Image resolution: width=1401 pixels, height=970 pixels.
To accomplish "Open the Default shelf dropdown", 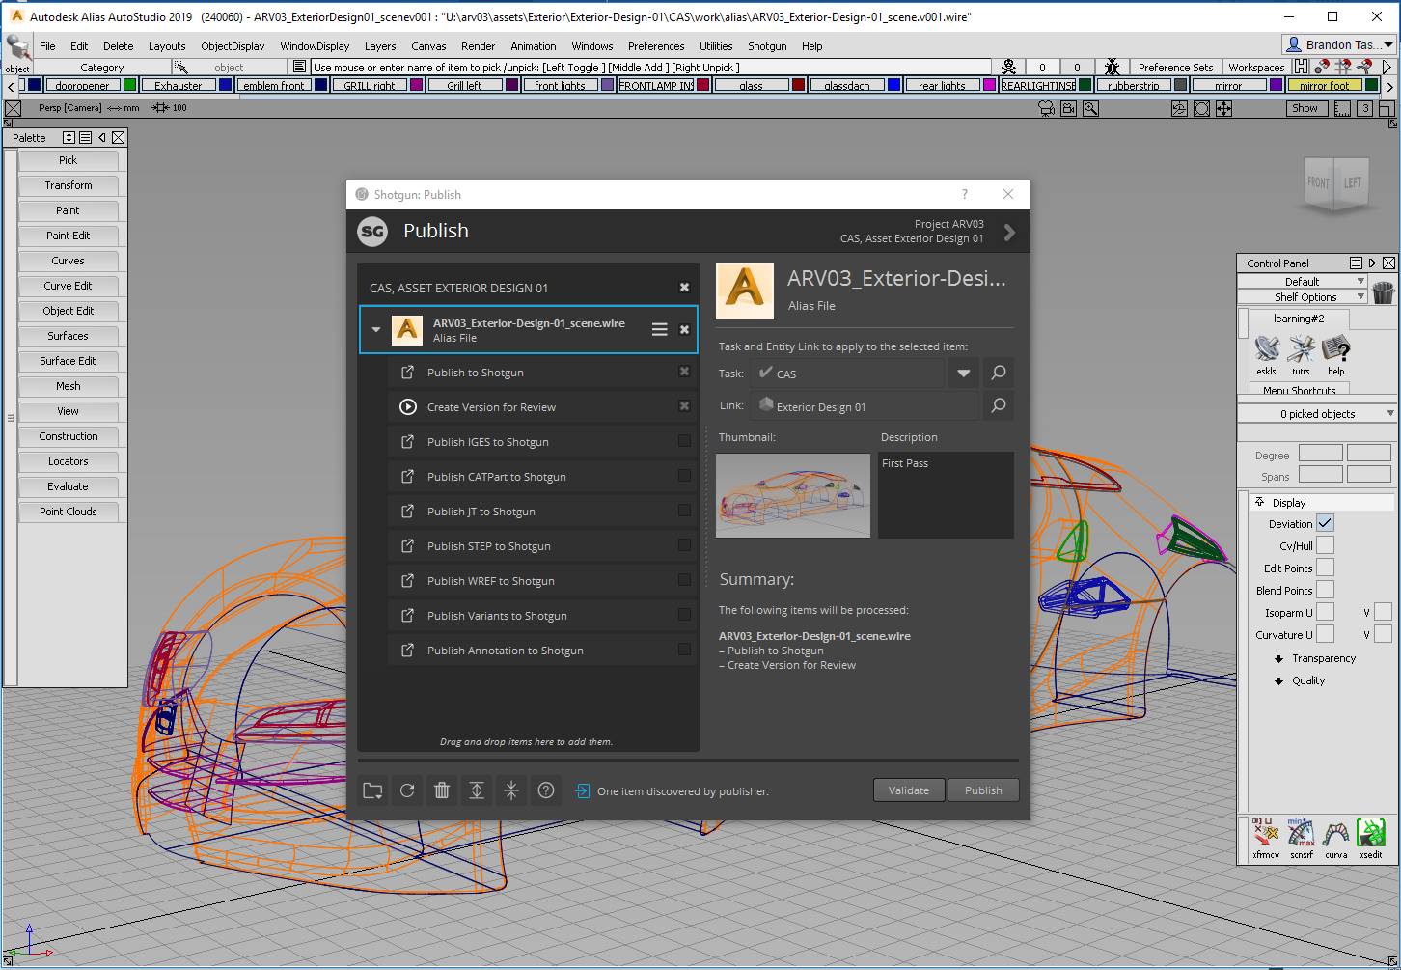I will click(x=1303, y=281).
